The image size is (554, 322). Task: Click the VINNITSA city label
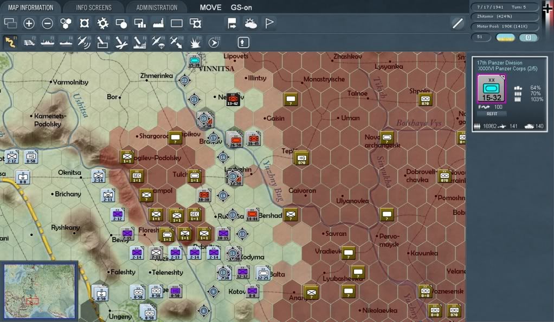tap(216, 69)
